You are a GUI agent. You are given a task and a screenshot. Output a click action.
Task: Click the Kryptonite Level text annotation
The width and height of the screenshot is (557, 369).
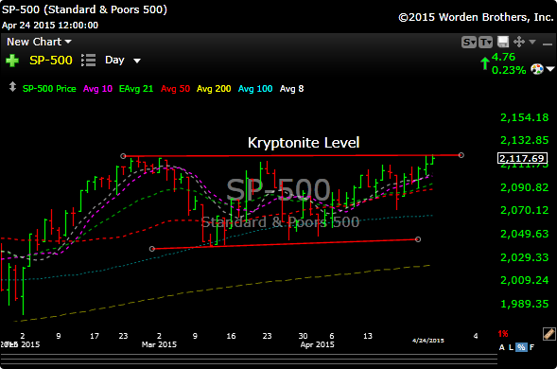pyautogui.click(x=304, y=143)
